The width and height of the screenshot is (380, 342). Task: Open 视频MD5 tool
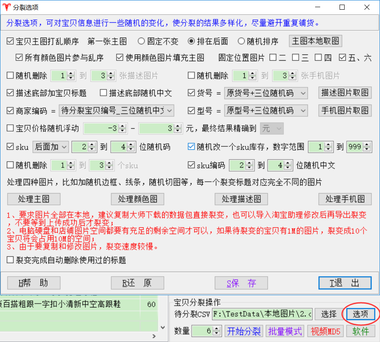[x=326, y=331]
